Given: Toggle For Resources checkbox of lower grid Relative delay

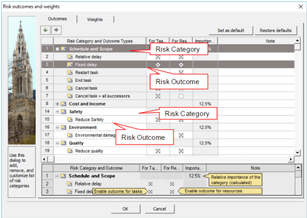Looking at the screenshot, I should point(172,184).
